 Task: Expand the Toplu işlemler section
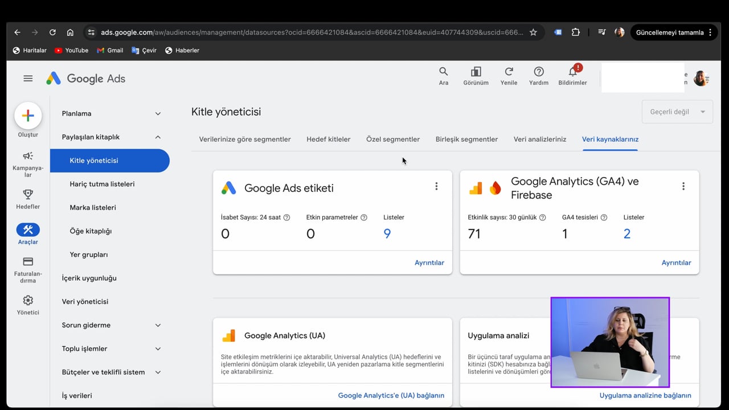point(158,348)
